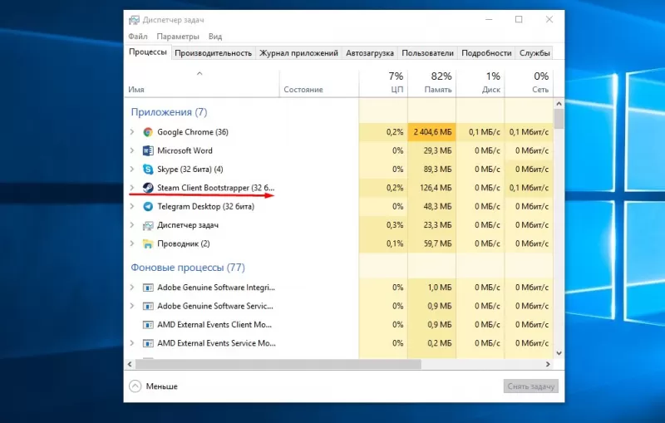Click the Adobe Genuine Software Servic... icon
665x423 pixels.
point(148,306)
